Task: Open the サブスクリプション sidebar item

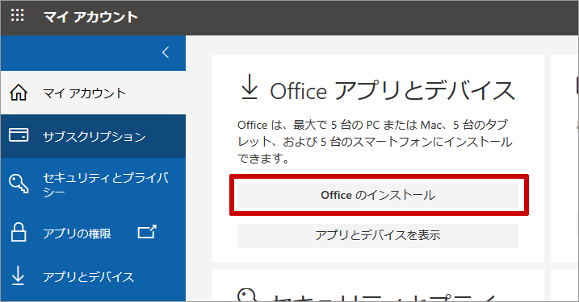Action: click(x=93, y=136)
